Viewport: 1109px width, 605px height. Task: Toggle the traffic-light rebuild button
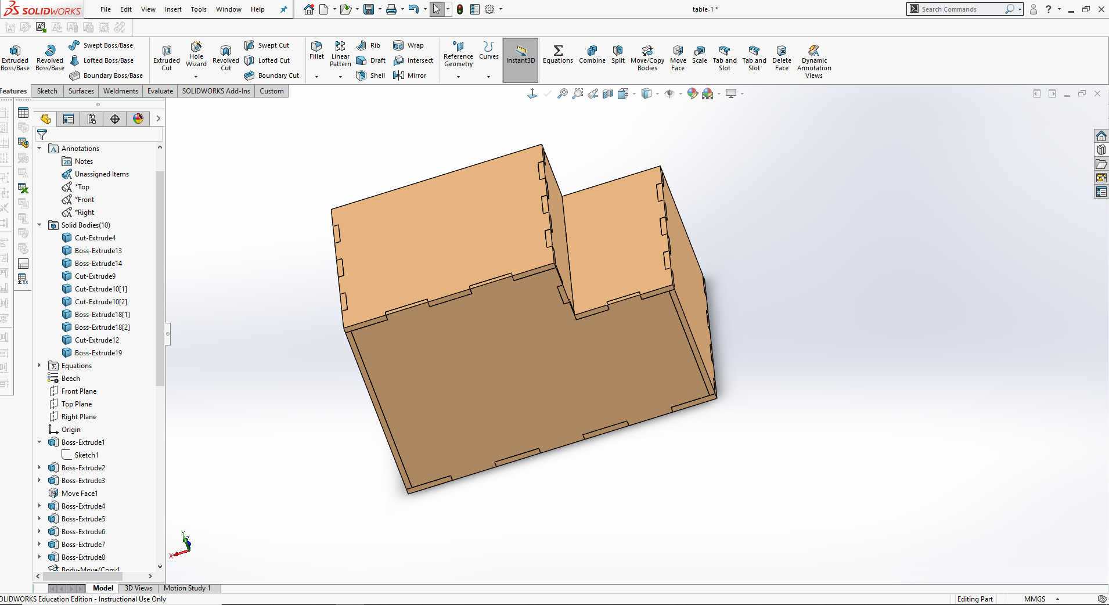pyautogui.click(x=460, y=9)
